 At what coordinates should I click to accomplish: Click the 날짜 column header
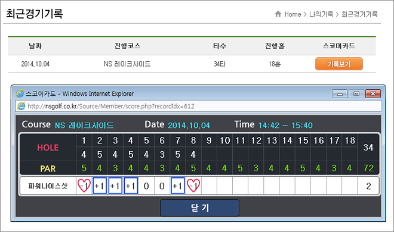35,46
